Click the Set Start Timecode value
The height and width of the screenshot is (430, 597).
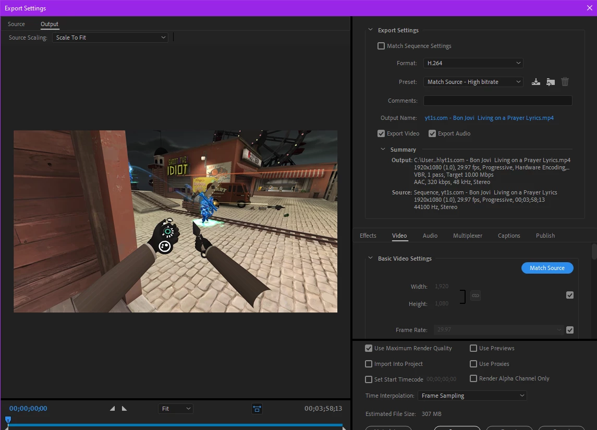pos(441,379)
